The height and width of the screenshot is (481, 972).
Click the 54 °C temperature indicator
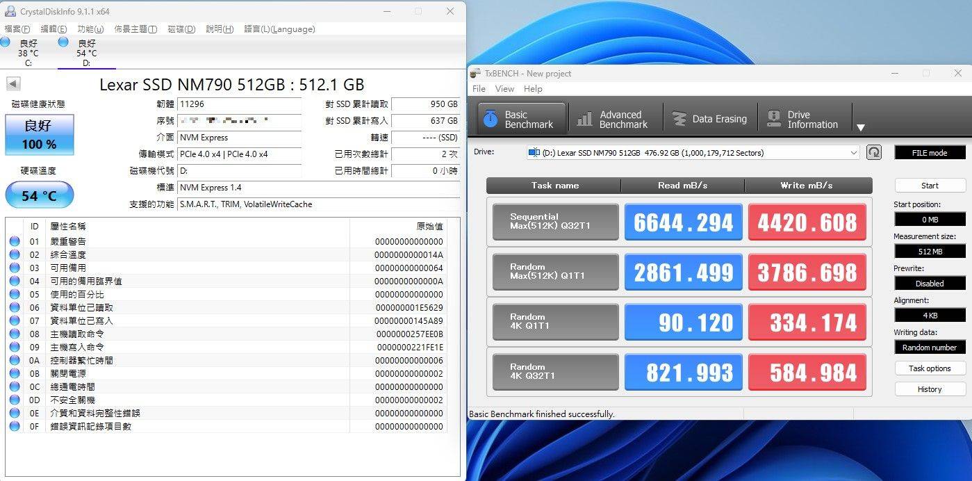[x=40, y=195]
